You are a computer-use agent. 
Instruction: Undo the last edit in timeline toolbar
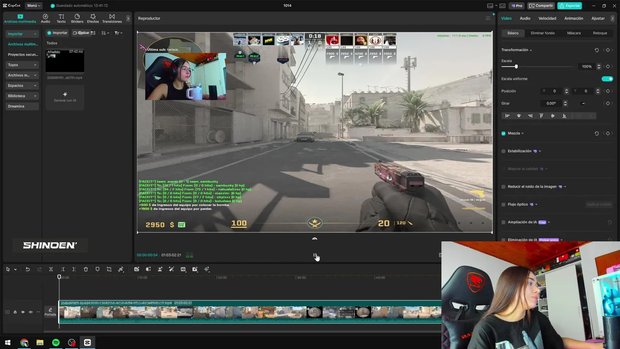tap(28, 269)
